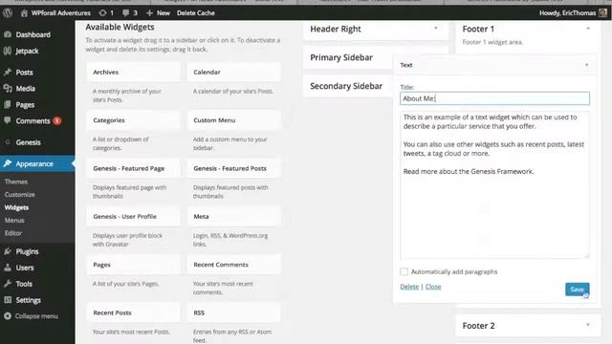The width and height of the screenshot is (612, 344).
Task: Open the updates icon showing 1
Action: click(102, 12)
